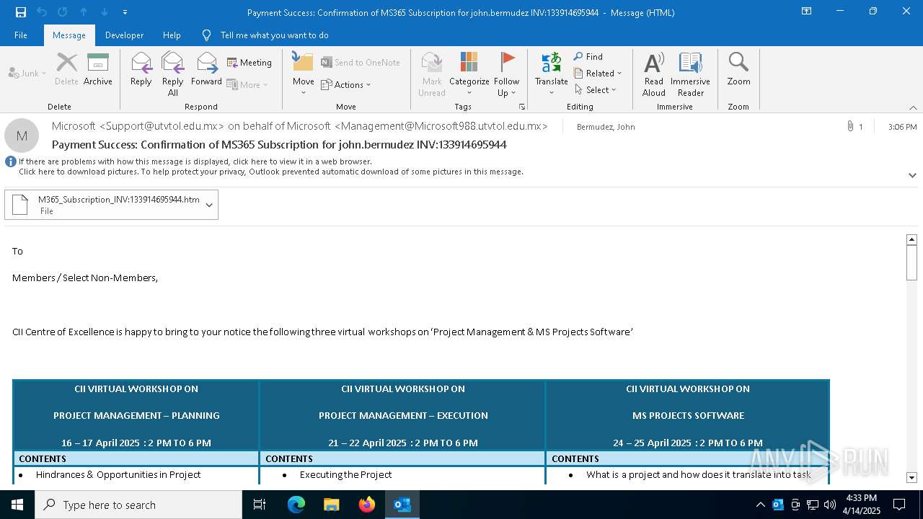
Task: Forward the email
Action: [206, 69]
